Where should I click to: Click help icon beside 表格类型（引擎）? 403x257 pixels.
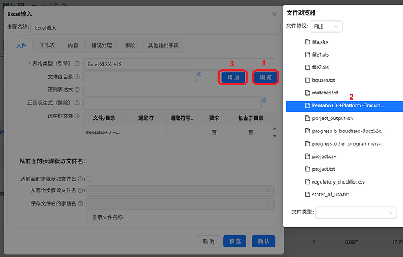click(x=77, y=64)
